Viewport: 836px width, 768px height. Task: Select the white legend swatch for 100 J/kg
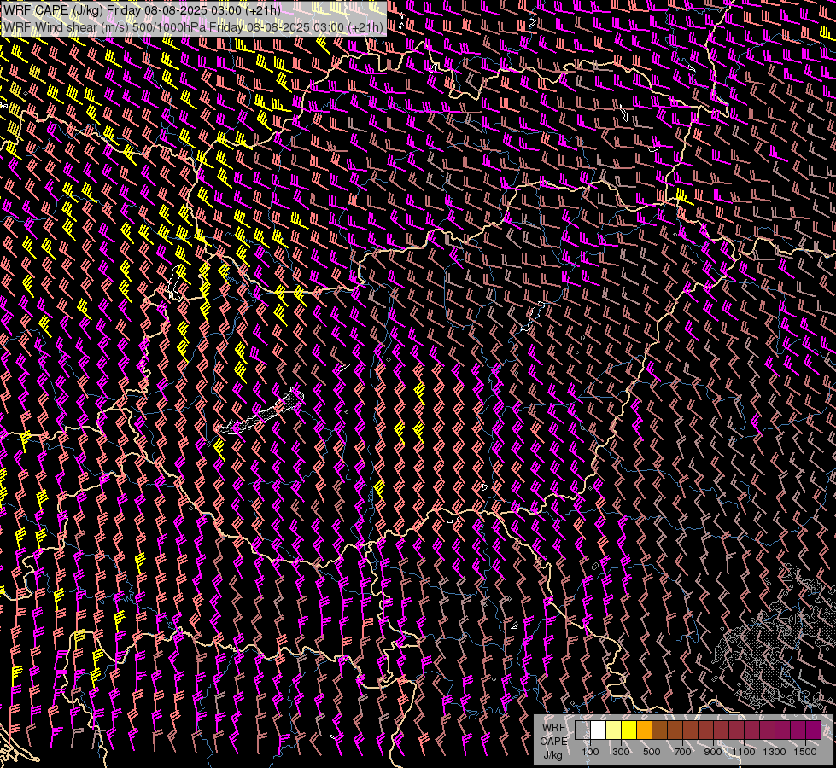[x=599, y=730]
